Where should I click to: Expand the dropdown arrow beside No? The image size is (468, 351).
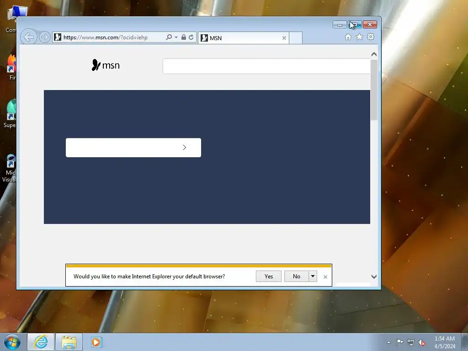(313, 277)
